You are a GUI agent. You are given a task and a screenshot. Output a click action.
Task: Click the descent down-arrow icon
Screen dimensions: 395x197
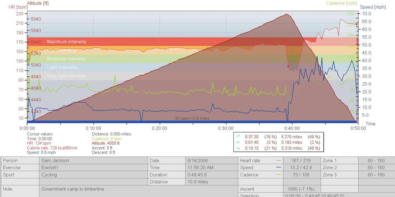(x=238, y=148)
